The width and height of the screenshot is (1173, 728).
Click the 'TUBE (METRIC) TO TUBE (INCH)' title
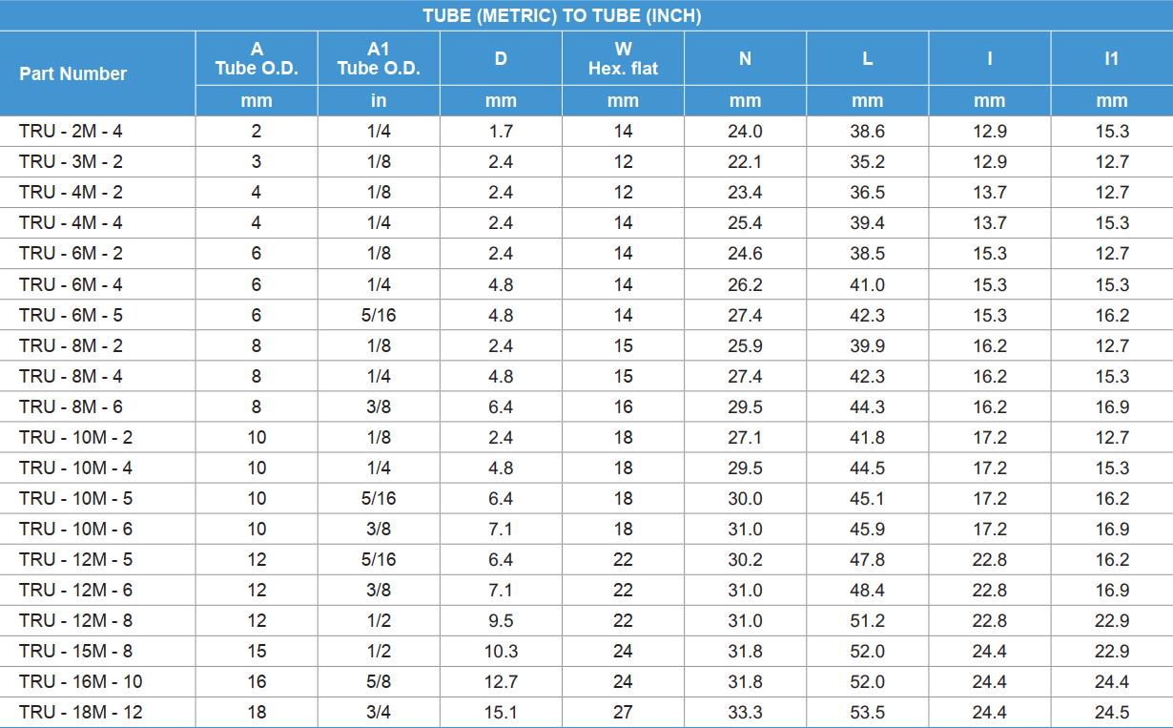click(x=562, y=16)
